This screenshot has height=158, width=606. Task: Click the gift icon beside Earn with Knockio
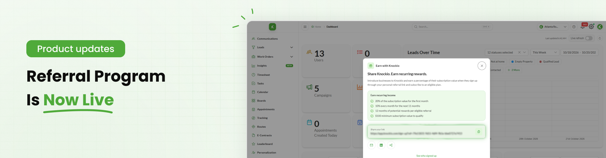click(371, 66)
